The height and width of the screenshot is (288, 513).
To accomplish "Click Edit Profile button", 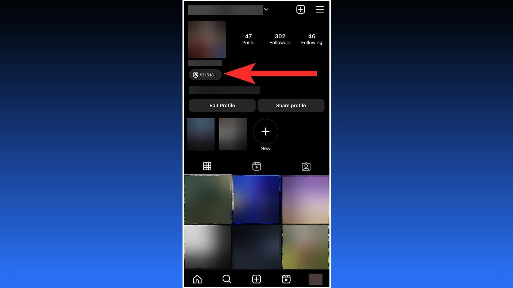I will [222, 106].
